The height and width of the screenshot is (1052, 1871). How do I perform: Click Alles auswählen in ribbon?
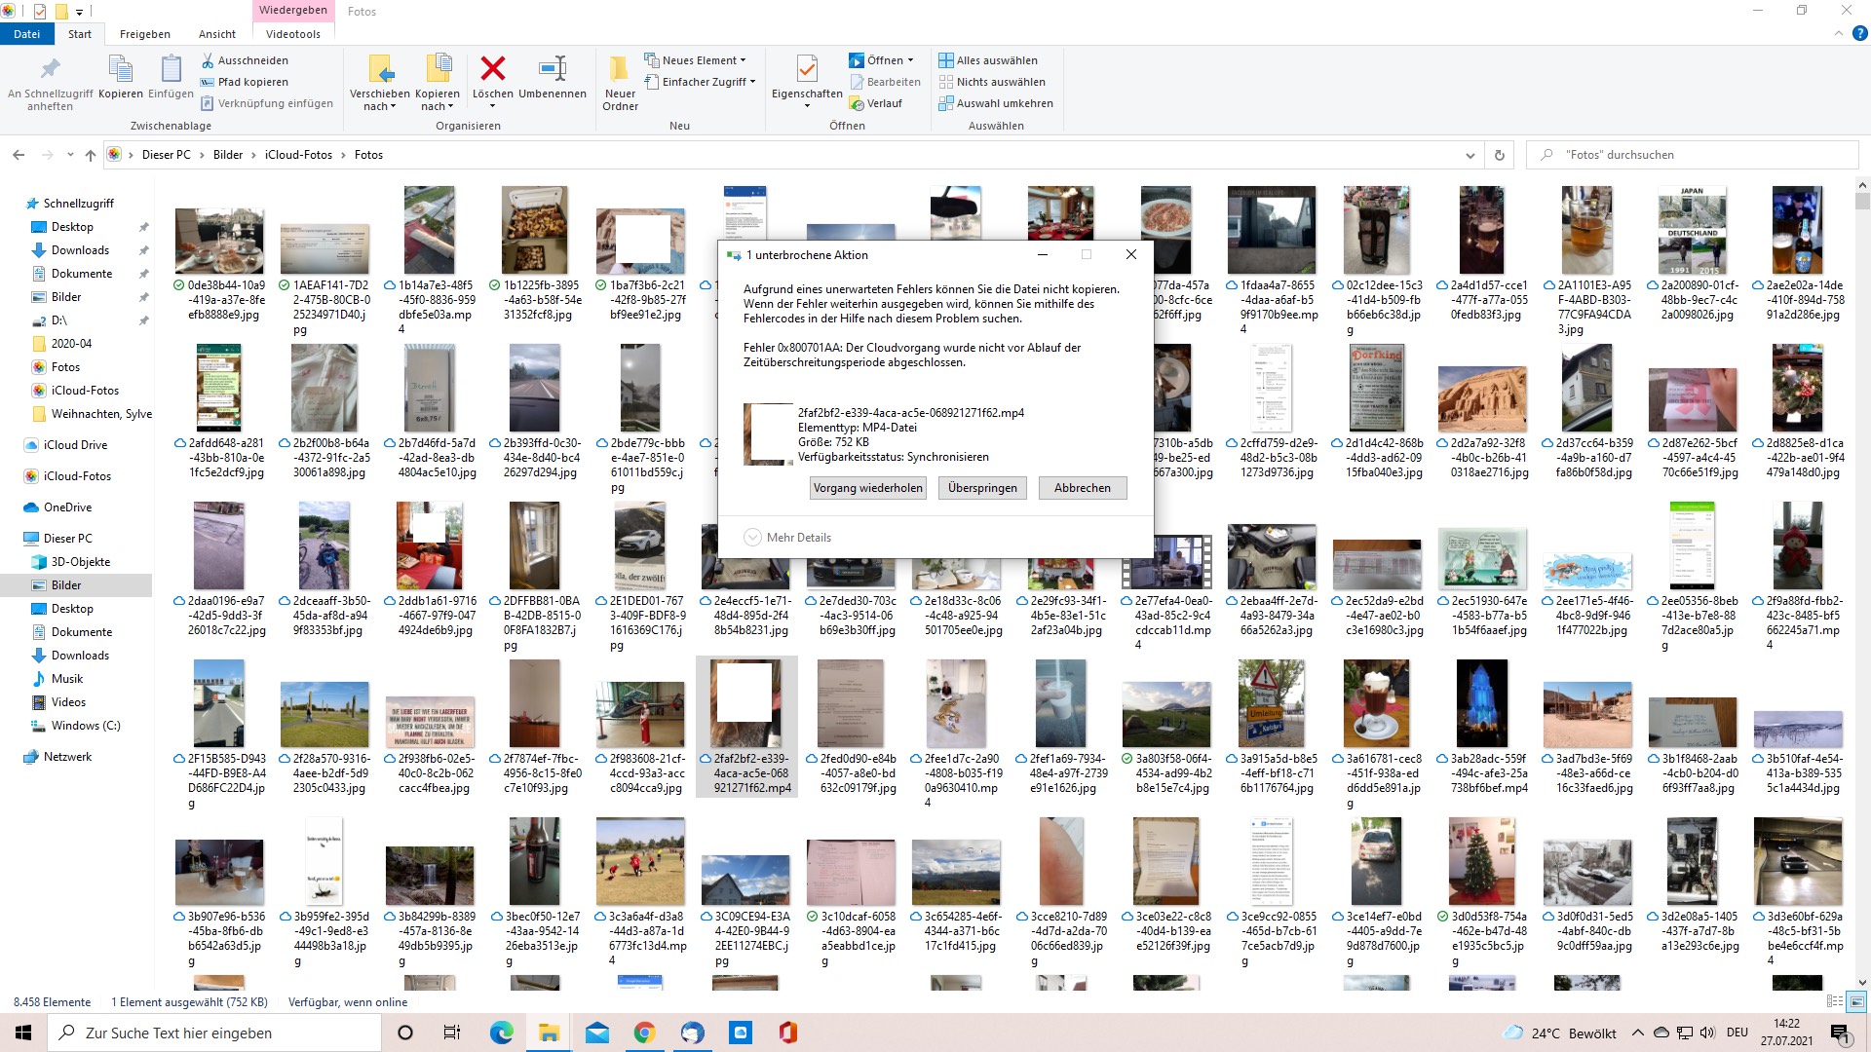988,60
